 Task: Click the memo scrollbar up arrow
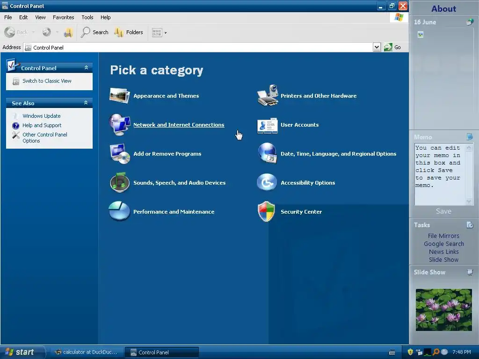(x=469, y=148)
